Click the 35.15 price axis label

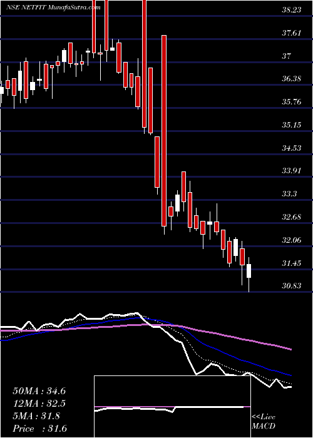[292, 125]
